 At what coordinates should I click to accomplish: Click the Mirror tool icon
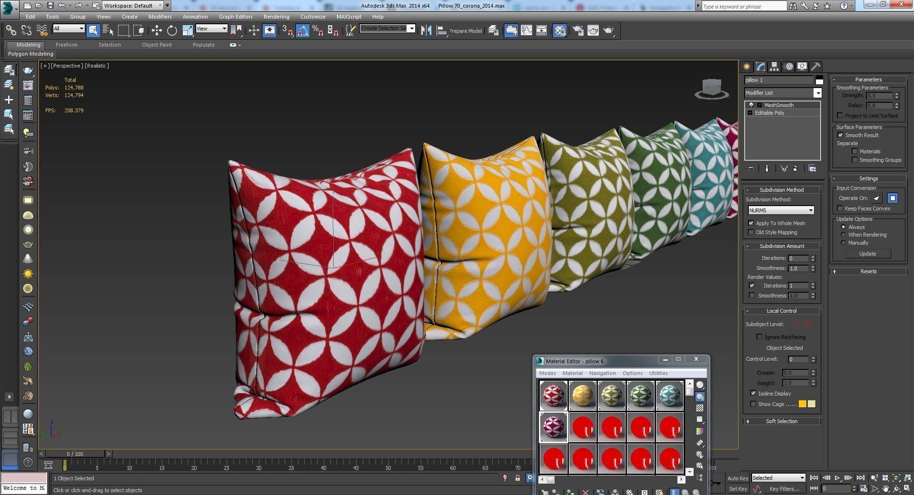click(427, 30)
